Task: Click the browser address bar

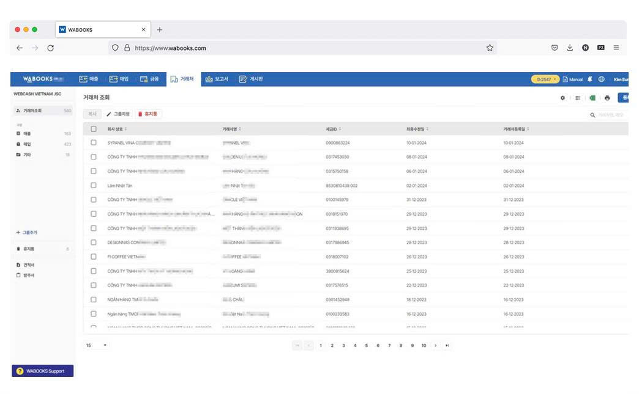Action: coord(302,48)
